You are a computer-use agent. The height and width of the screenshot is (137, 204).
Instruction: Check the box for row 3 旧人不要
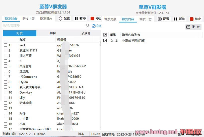[6, 55]
